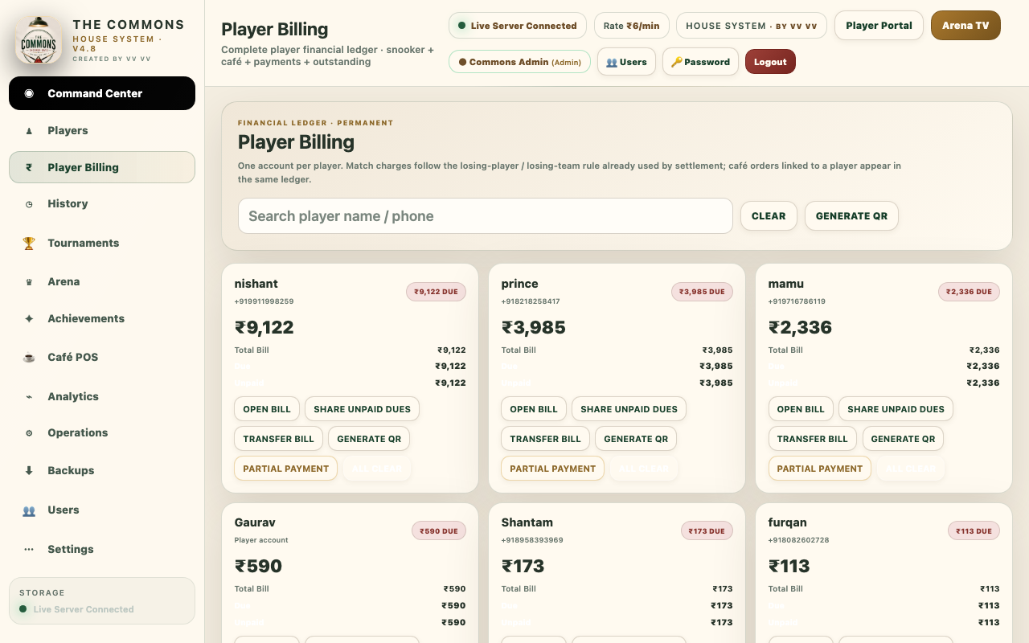
Task: Click the key icon on the Password button
Action: point(676,62)
